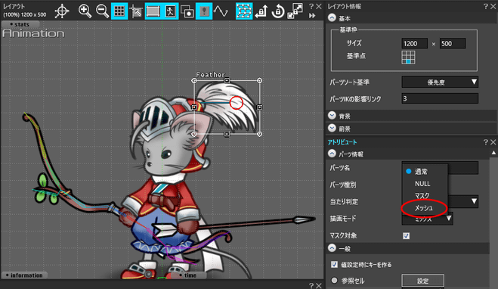Select メッシュ from the parts type list
498x289 pixels.
[424, 208]
